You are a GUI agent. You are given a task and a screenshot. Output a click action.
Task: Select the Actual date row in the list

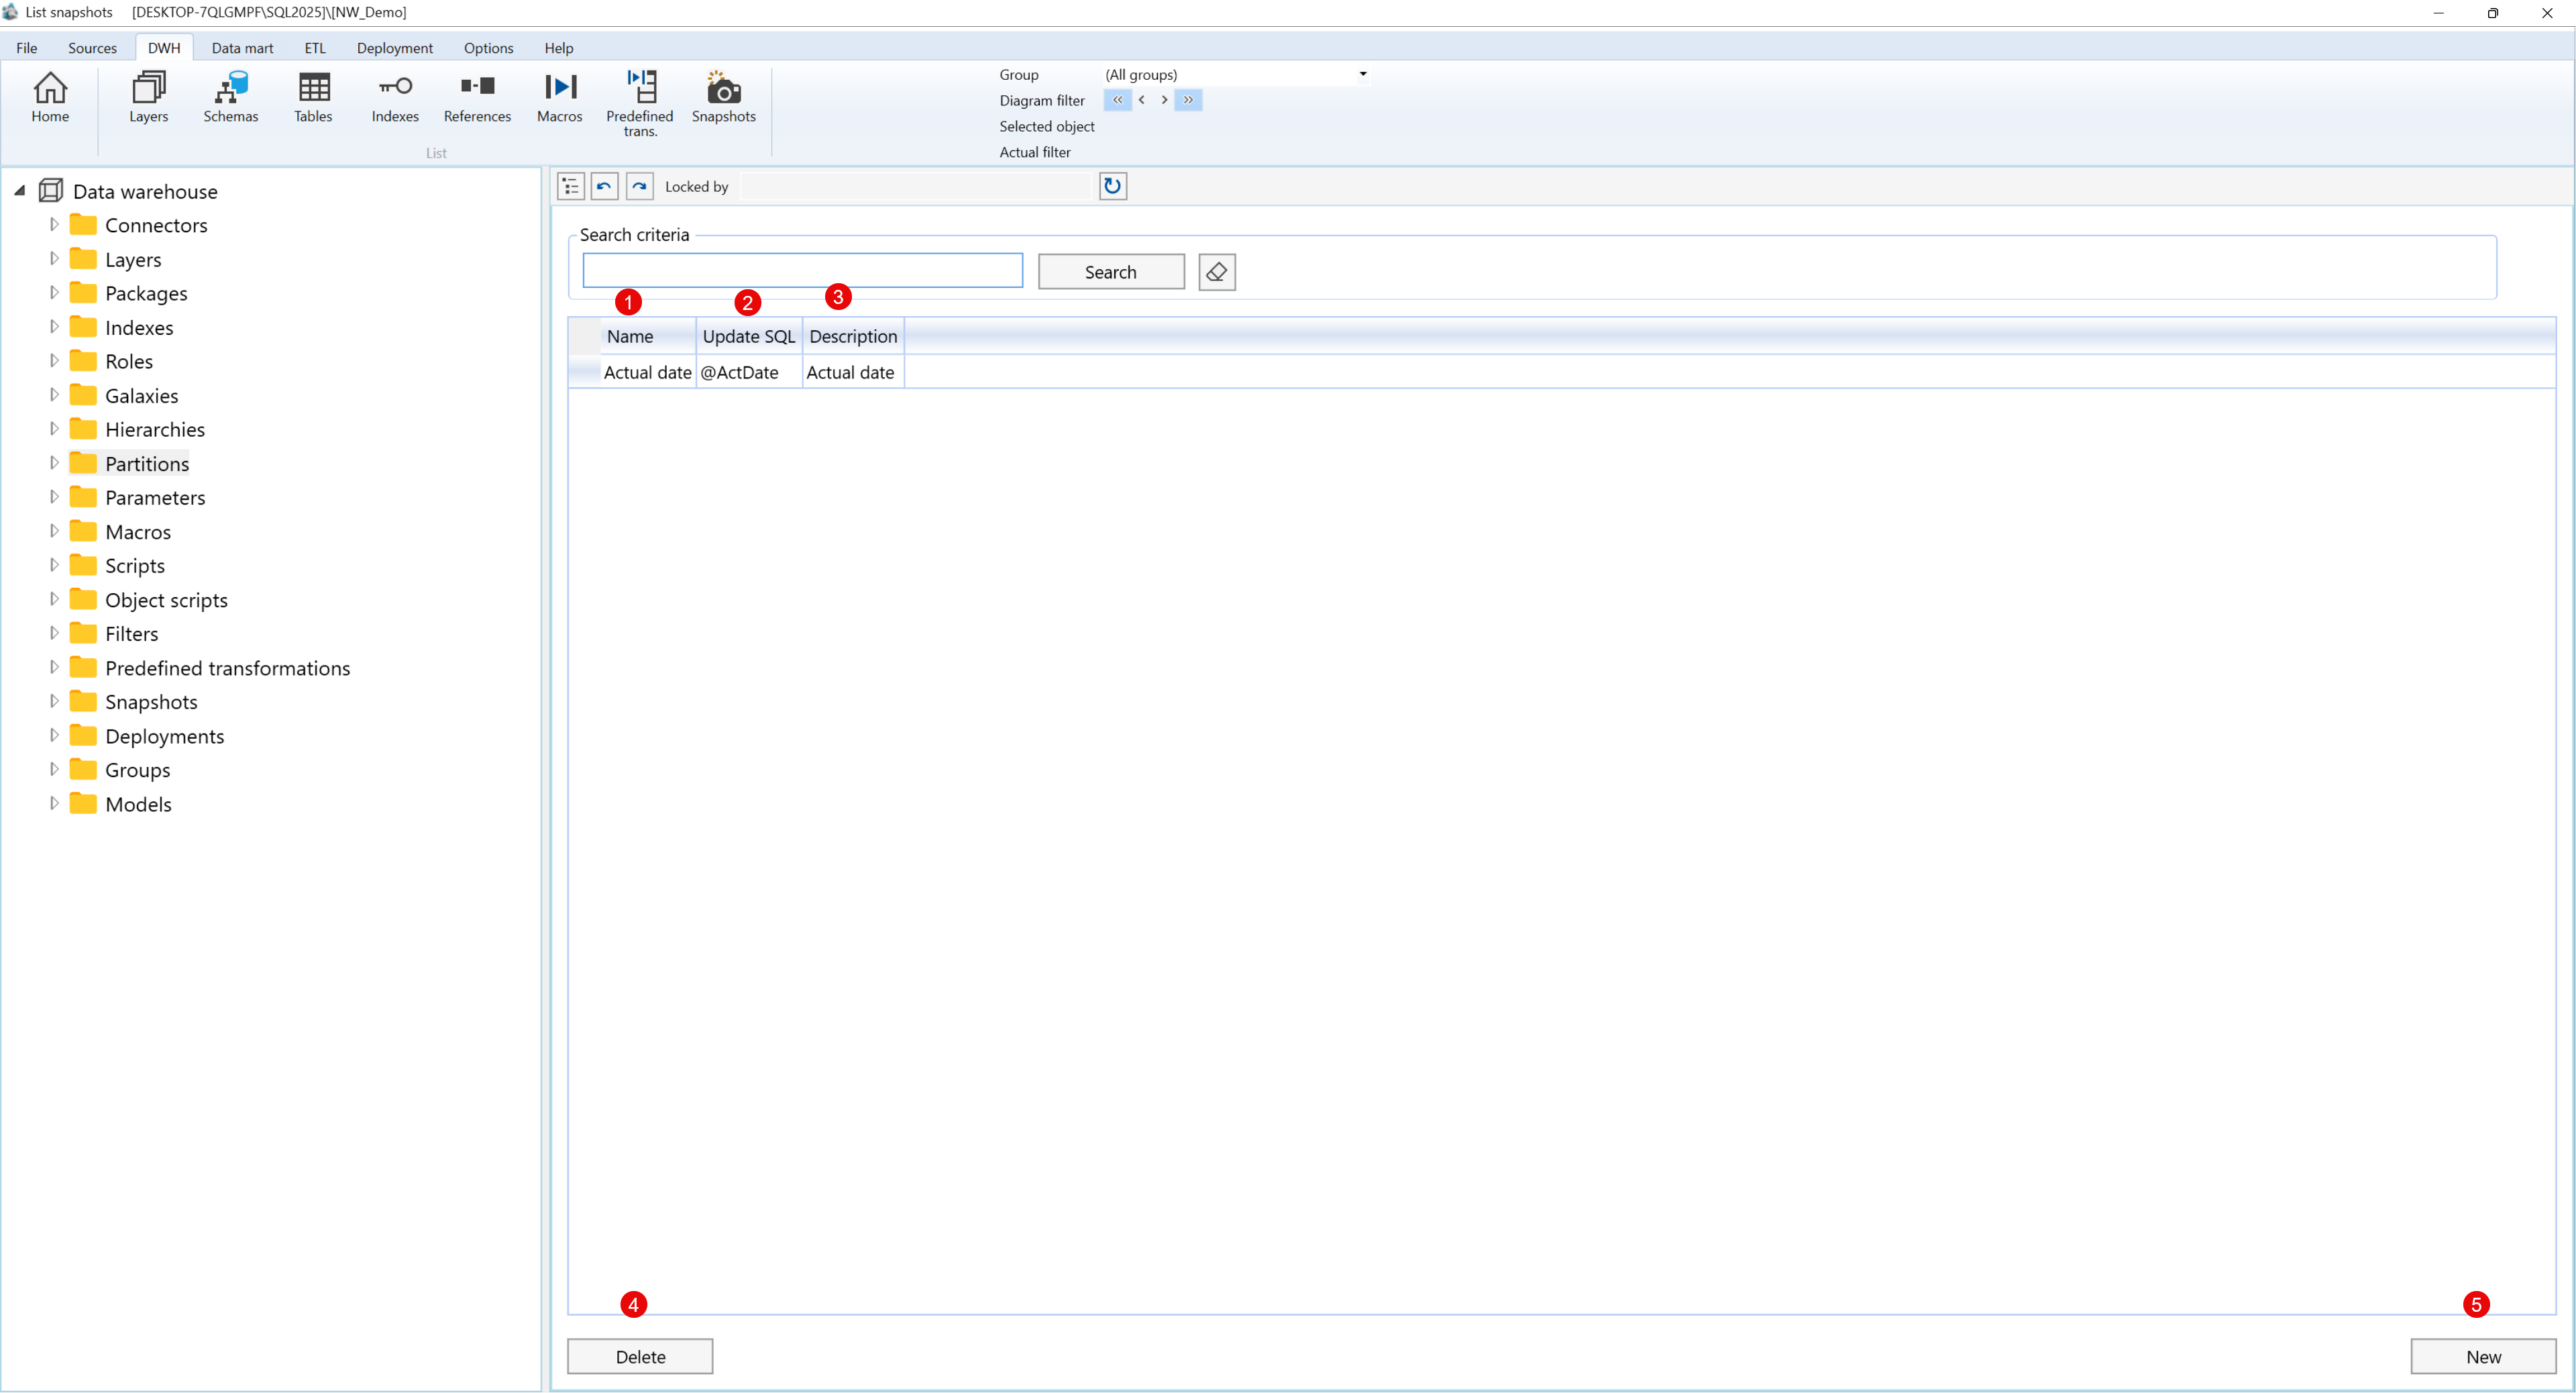coord(648,371)
